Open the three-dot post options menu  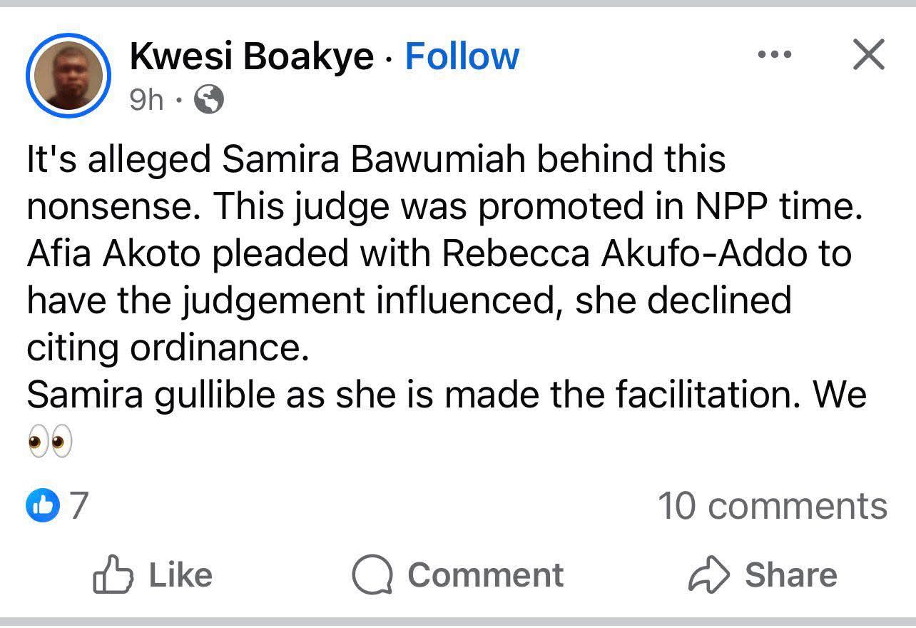click(775, 56)
